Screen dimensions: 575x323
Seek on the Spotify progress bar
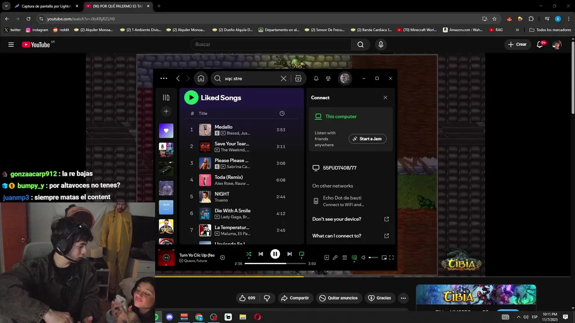point(275,263)
